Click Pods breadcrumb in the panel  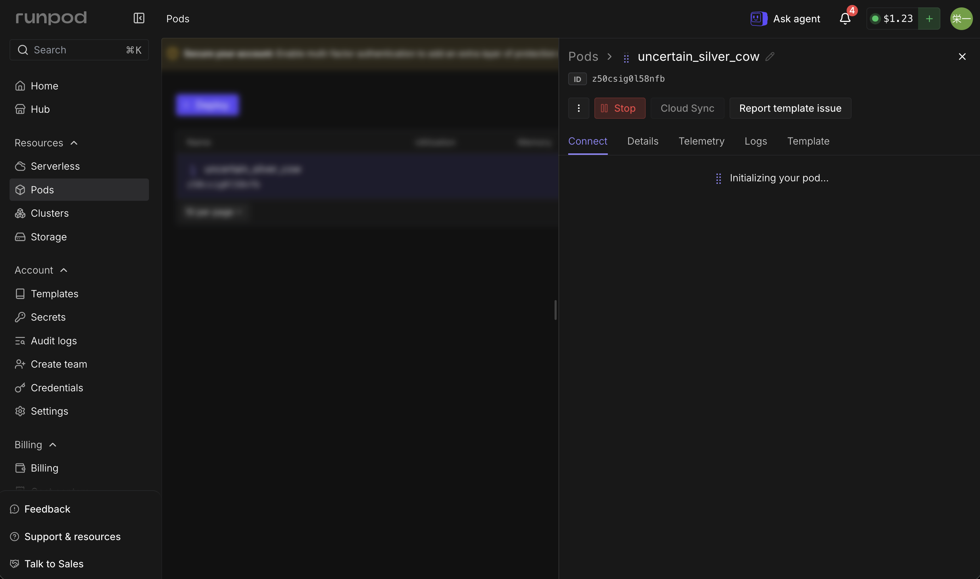click(583, 57)
